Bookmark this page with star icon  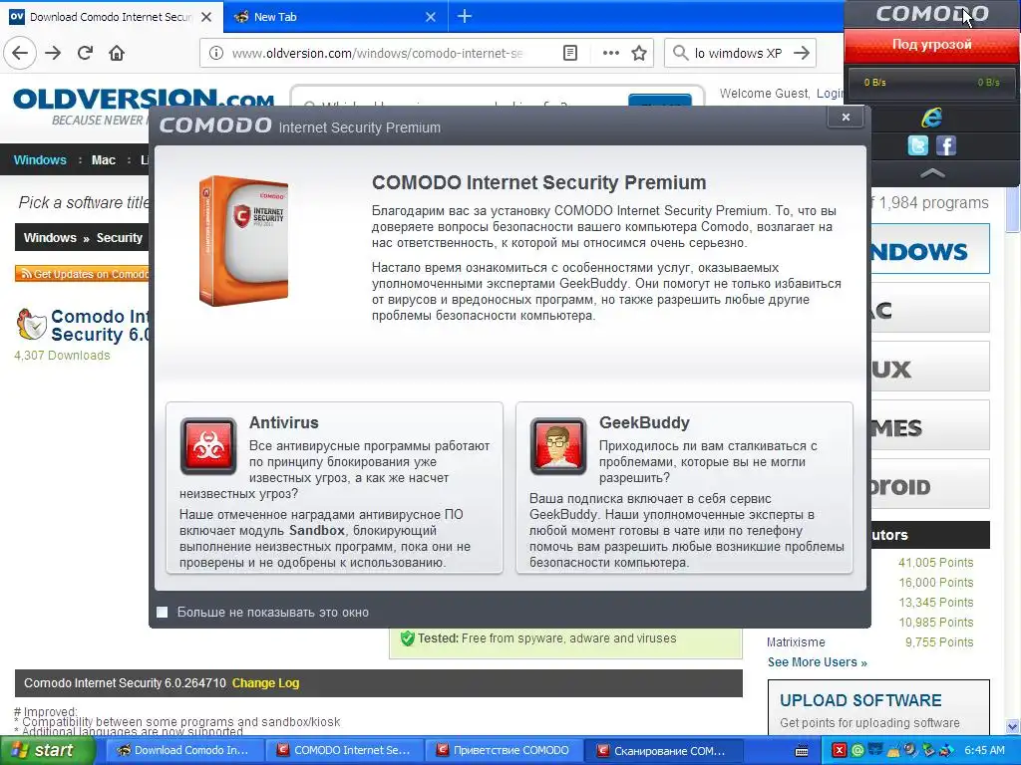[x=639, y=54]
